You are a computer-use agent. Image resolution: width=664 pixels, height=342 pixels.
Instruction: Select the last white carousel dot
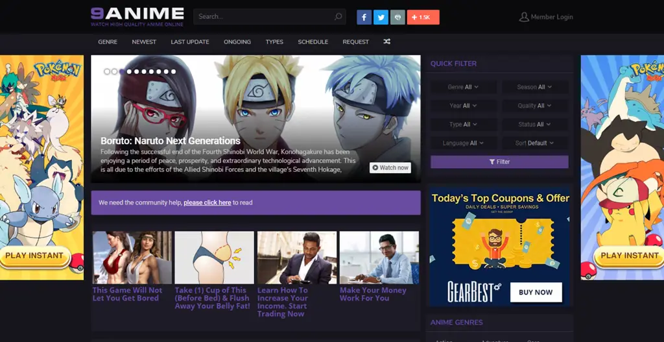172,71
